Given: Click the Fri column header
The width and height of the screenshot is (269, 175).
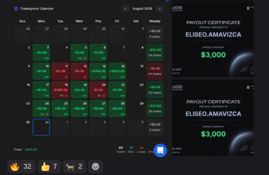Looking at the screenshot, I should pos(117,21).
